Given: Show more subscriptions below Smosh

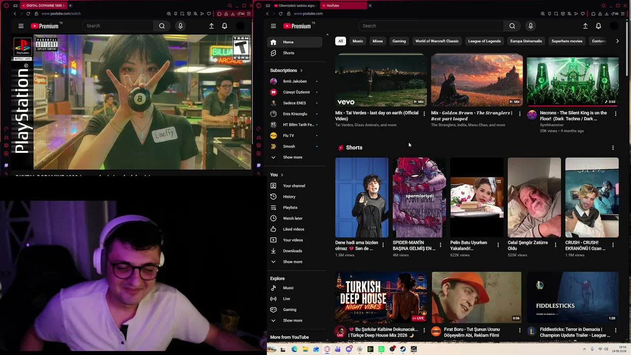Looking at the screenshot, I should click(x=295, y=157).
